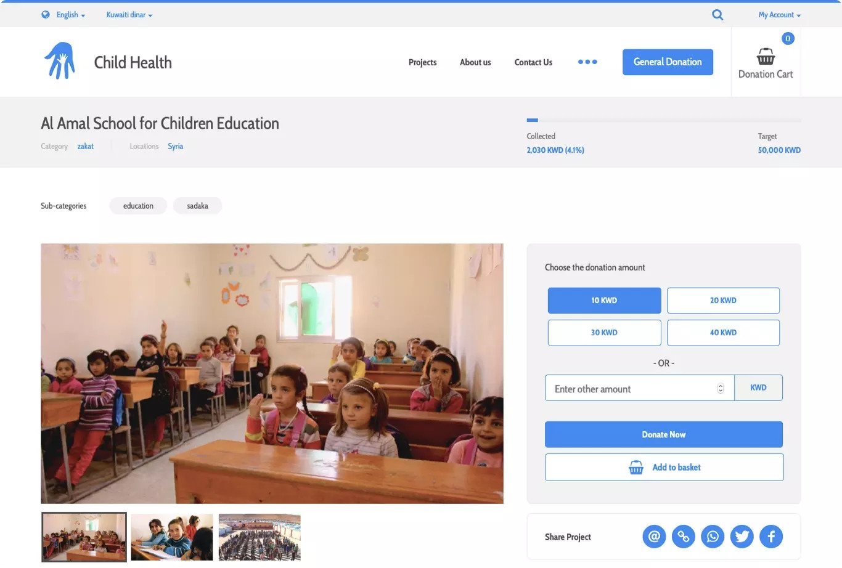This screenshot has width=842, height=568.
Task: Share project on Facebook
Action: coord(771,537)
